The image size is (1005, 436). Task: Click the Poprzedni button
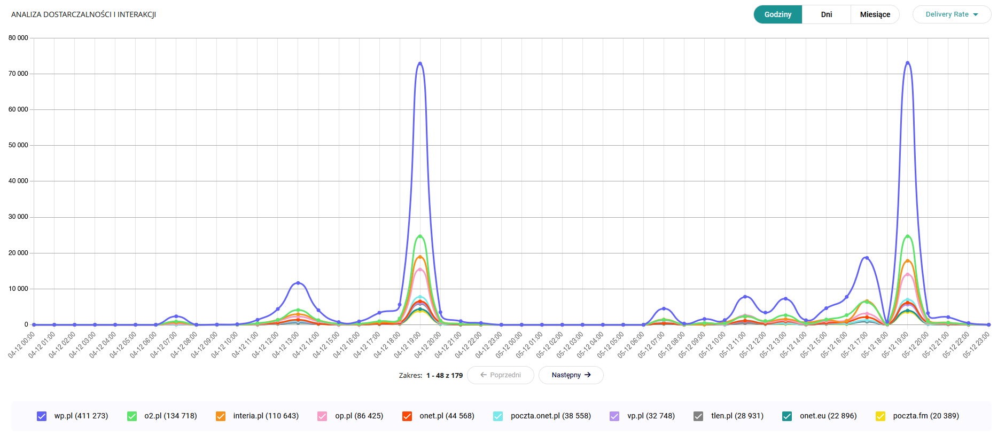(x=500, y=375)
